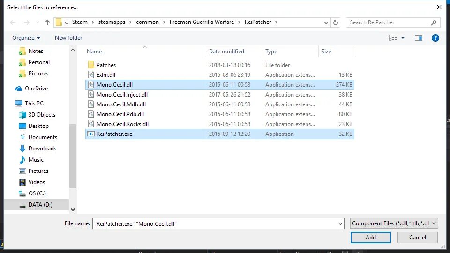
Task: Click Application type of ReiPatcher.exe
Action: 279,134
